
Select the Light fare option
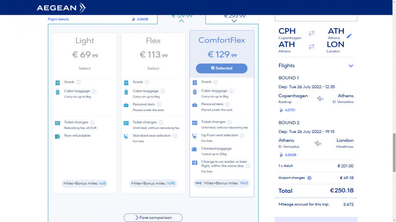84,68
